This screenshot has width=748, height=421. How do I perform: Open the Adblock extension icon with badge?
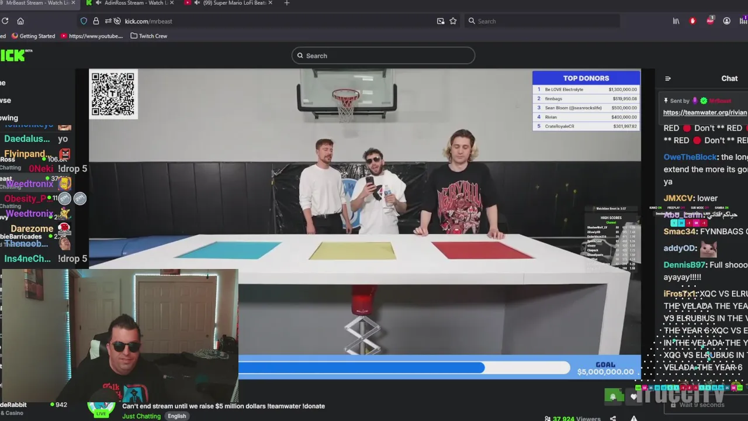(x=710, y=20)
